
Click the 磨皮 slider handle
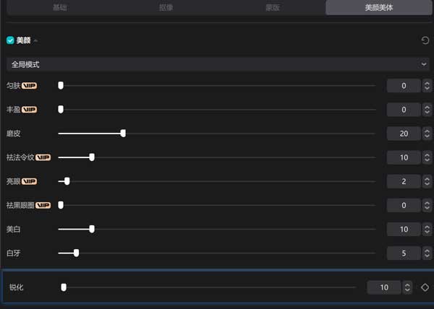click(x=123, y=134)
